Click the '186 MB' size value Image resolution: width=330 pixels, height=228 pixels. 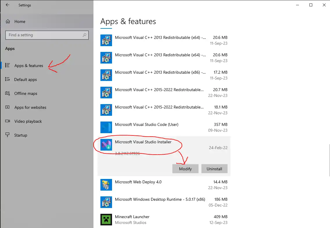click(x=221, y=199)
